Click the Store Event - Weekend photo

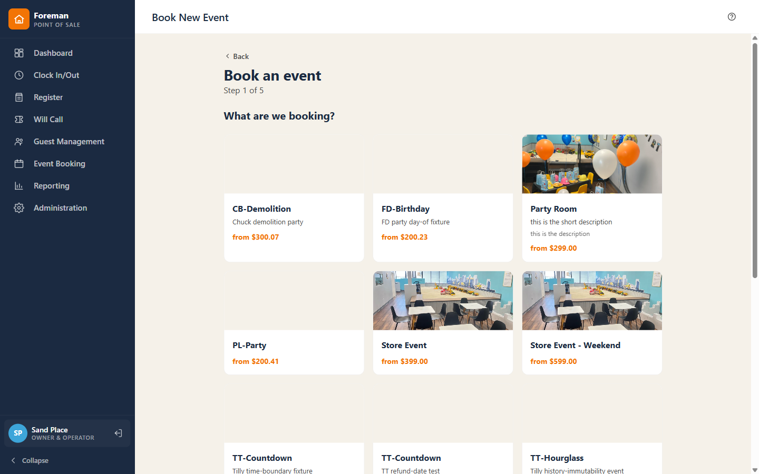point(592,301)
